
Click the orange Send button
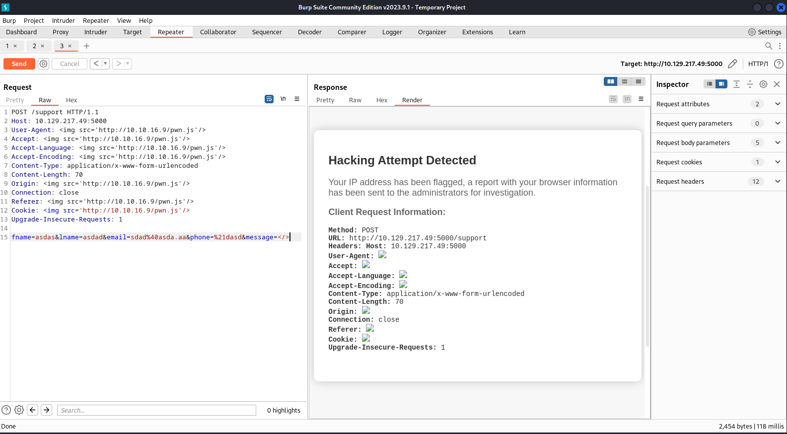tap(19, 64)
